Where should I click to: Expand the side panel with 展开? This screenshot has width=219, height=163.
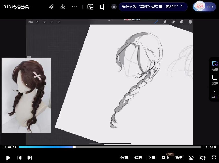215,94
